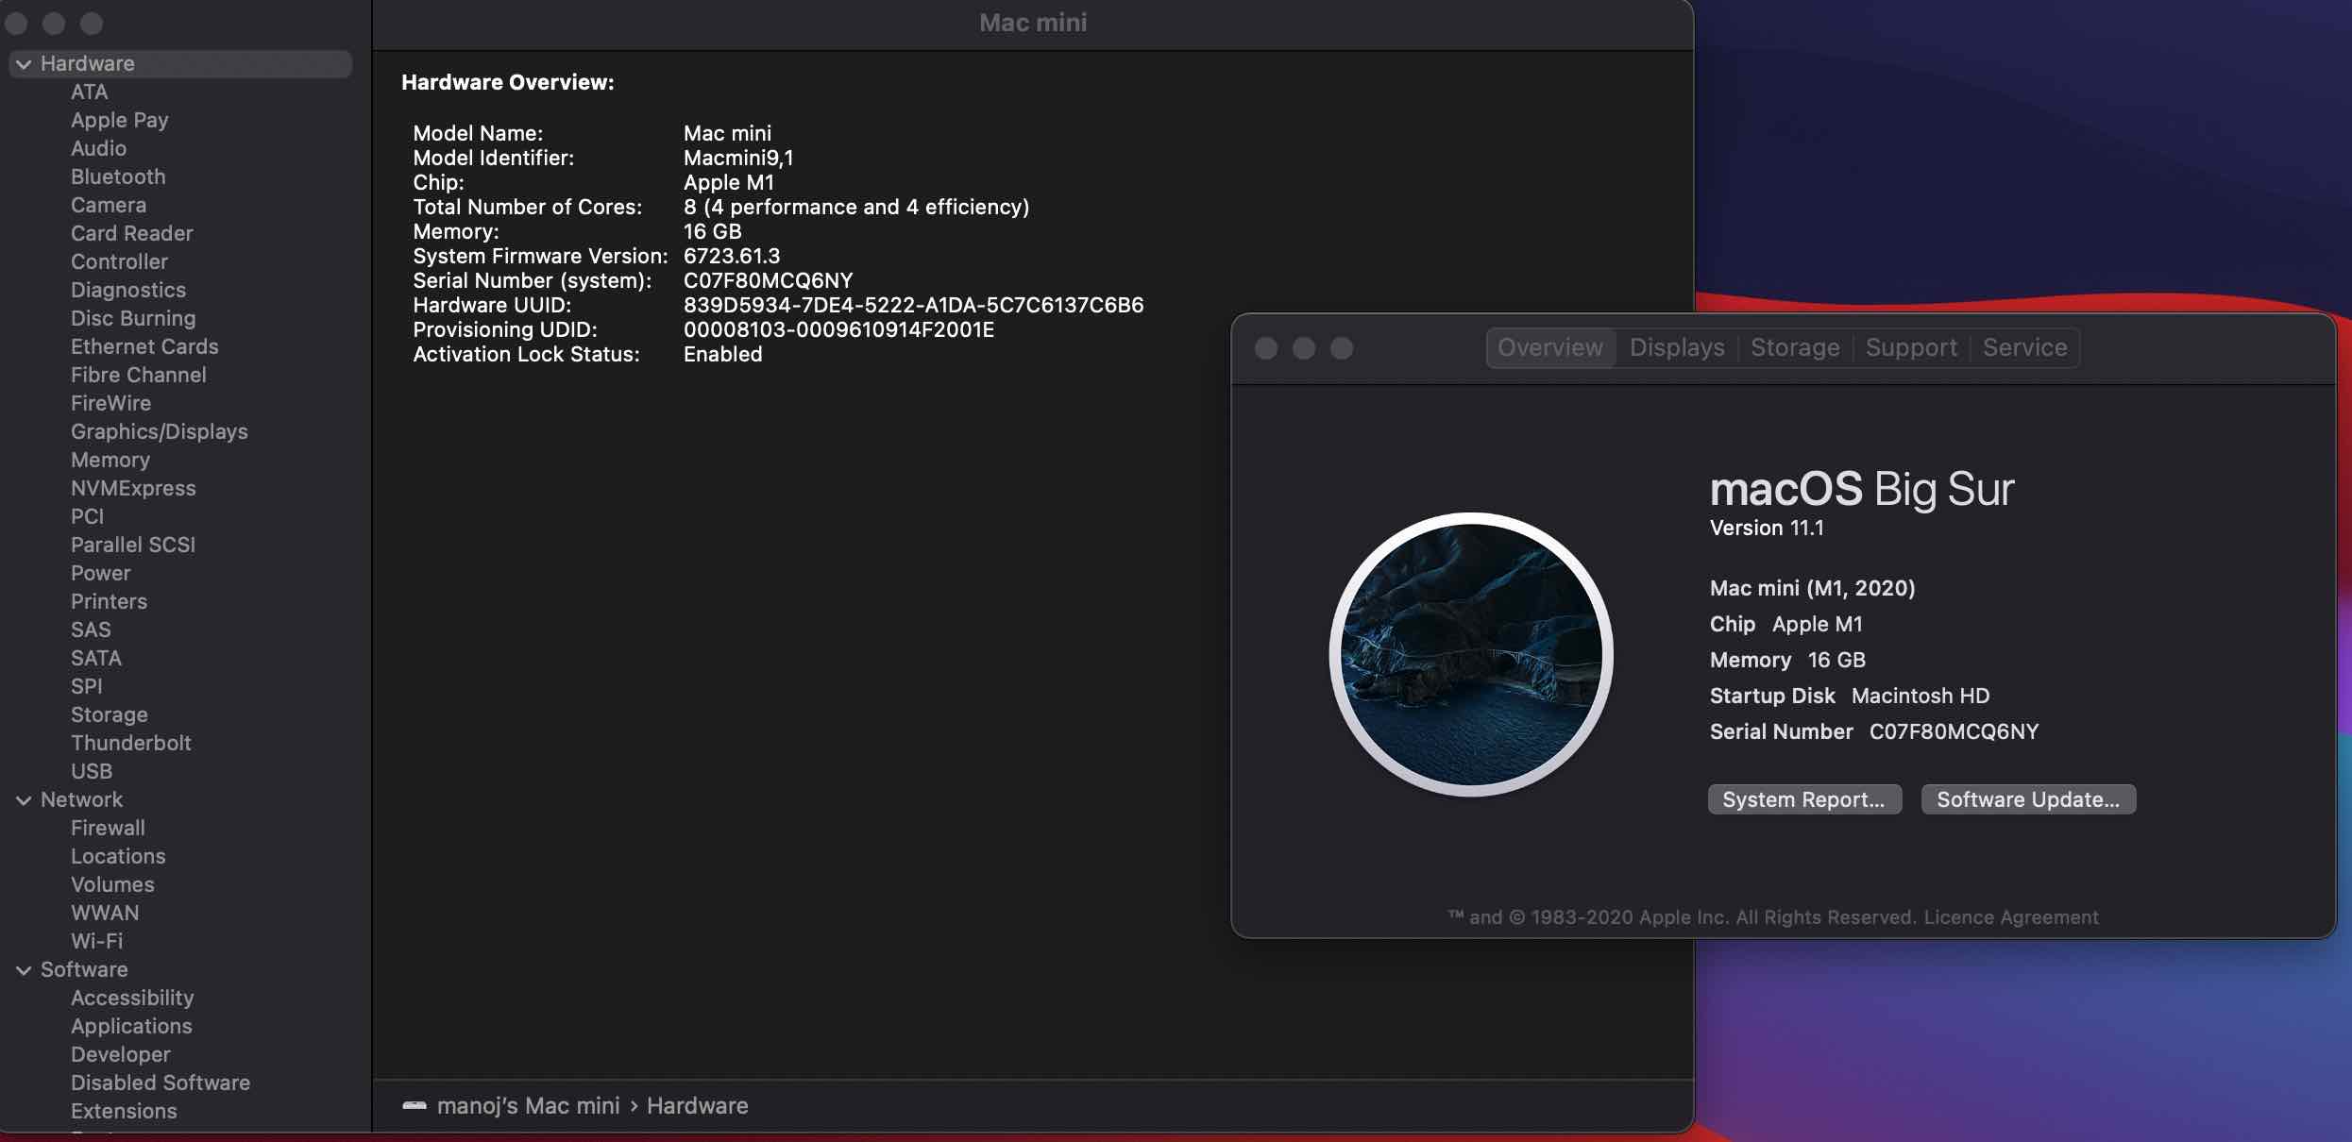This screenshot has height=1142, width=2352.
Task: Select Fibre Channel entry
Action: tap(138, 375)
